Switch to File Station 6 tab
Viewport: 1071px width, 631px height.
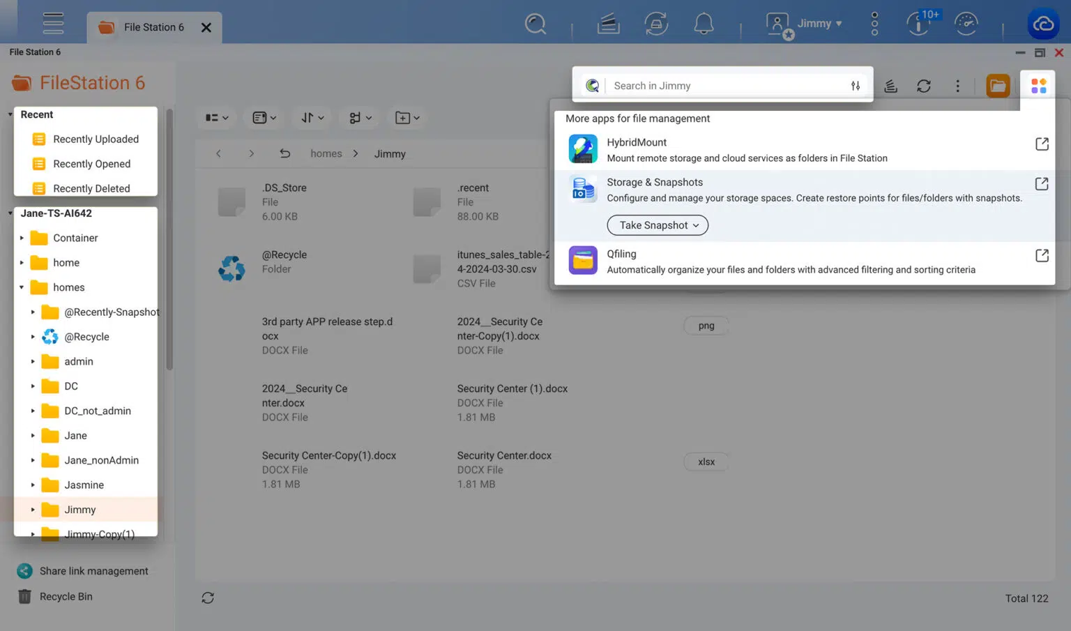click(153, 27)
